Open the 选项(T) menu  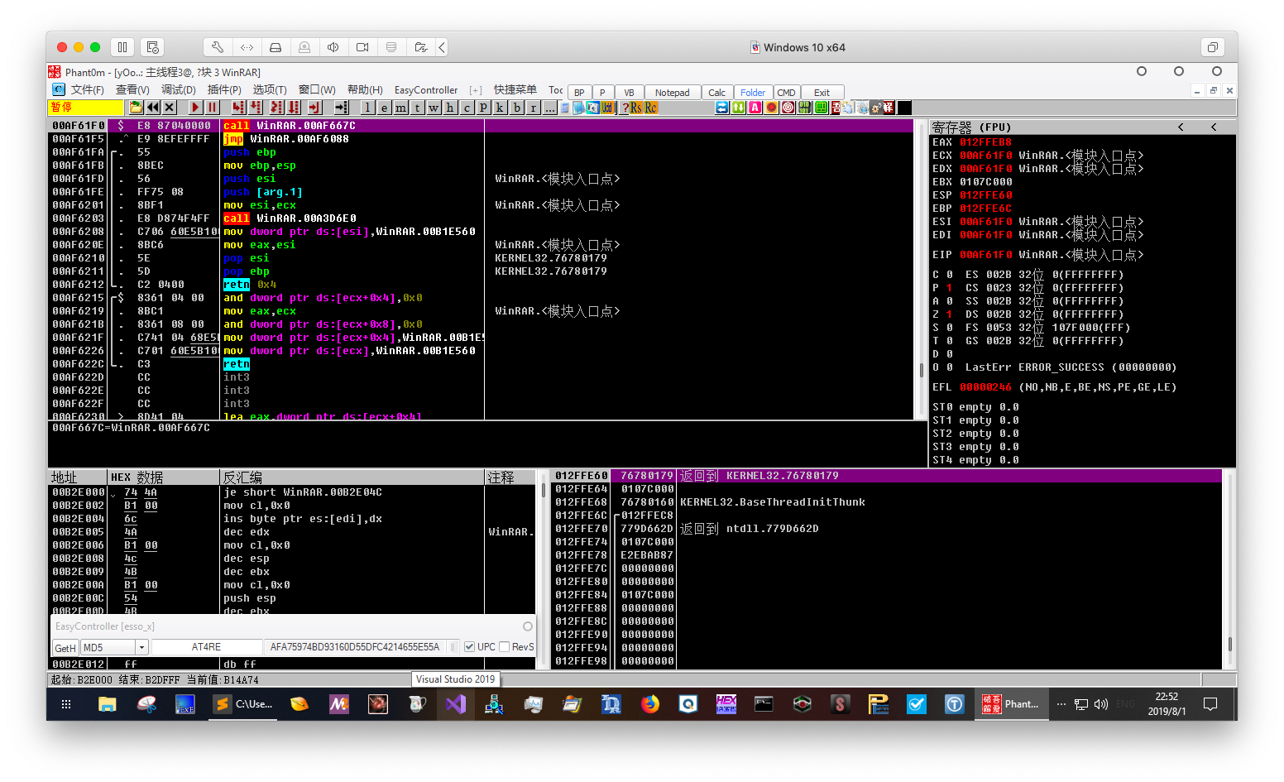270,90
